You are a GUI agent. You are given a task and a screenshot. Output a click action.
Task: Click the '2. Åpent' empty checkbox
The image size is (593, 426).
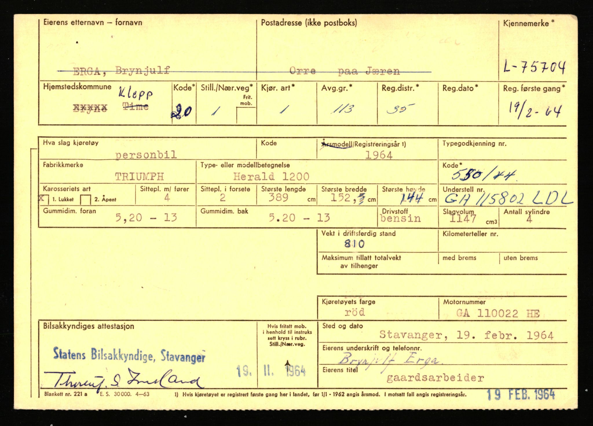coord(85,200)
